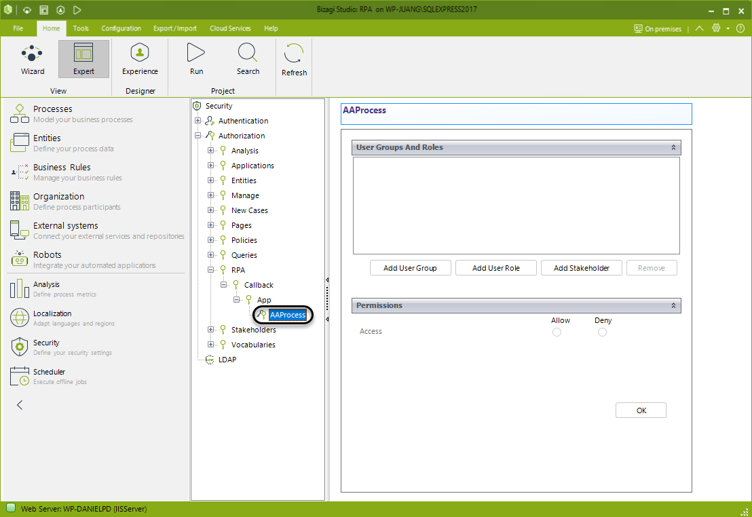Click the Bizagi logo icon in title bar
The height and width of the screenshot is (517, 752).
click(x=7, y=9)
